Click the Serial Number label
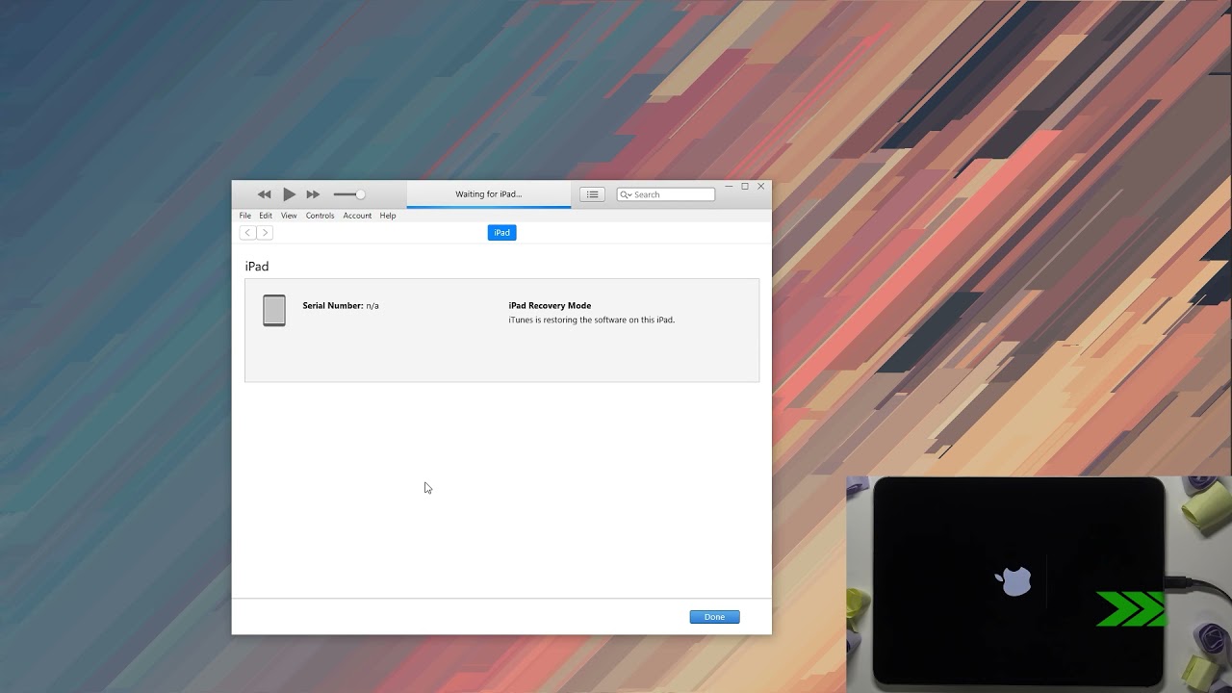The image size is (1232, 693). pos(333,306)
